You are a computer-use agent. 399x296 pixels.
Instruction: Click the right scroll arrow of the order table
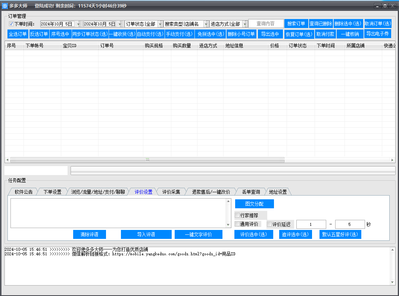(x=392, y=160)
